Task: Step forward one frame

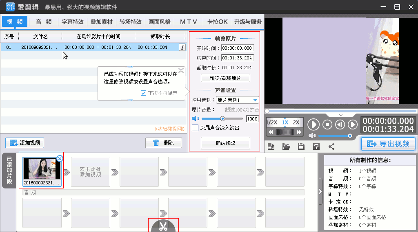Action: pyautogui.click(x=352, y=125)
